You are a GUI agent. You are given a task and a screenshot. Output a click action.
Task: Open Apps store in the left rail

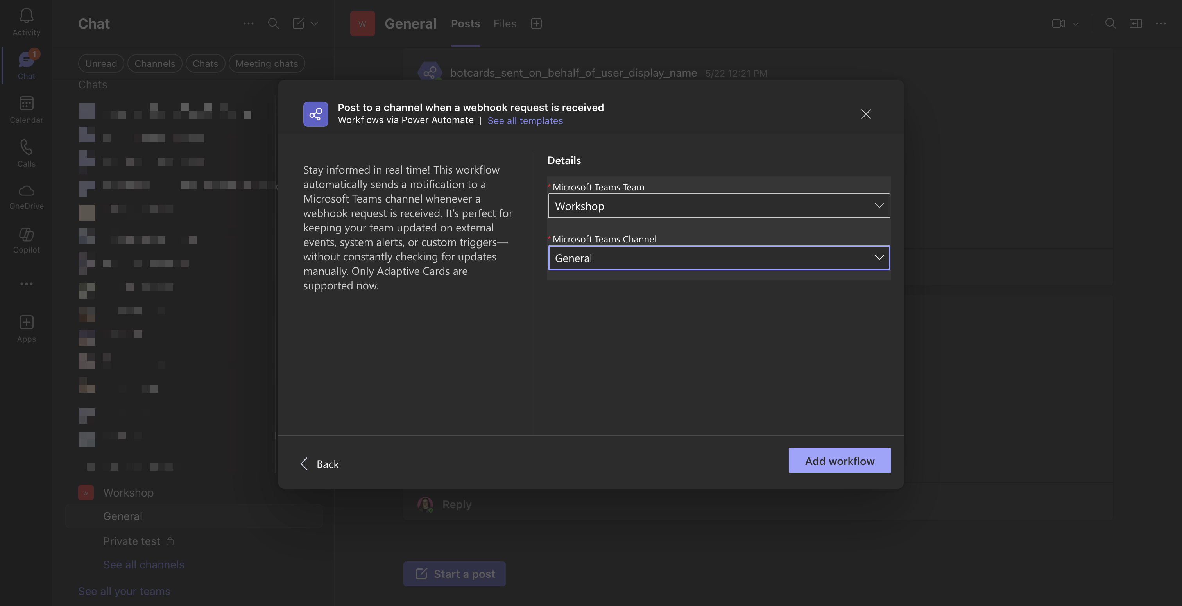pyautogui.click(x=26, y=329)
